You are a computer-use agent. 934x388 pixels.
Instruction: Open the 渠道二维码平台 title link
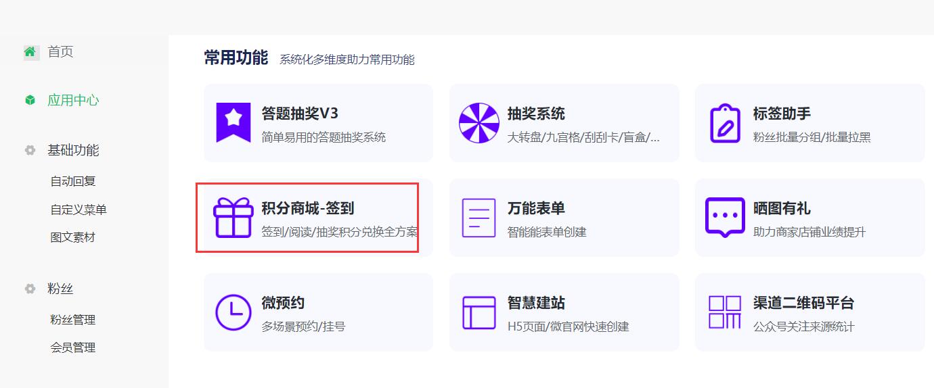coord(803,303)
